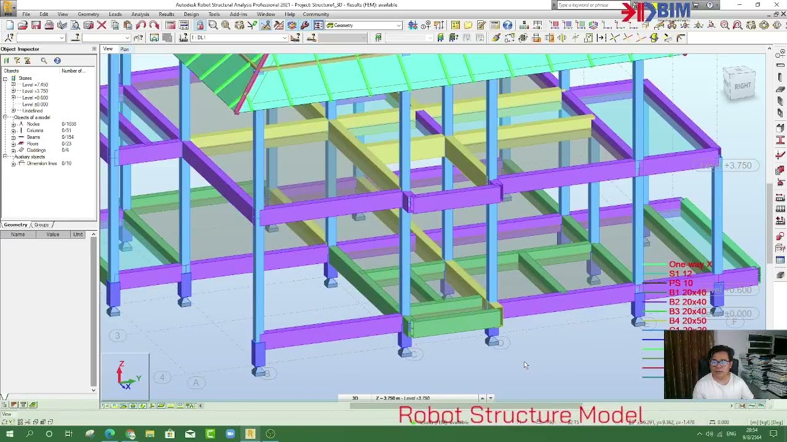Activate zoom window magnifier icon
Viewport: 787px width, 442px height.
point(213,25)
